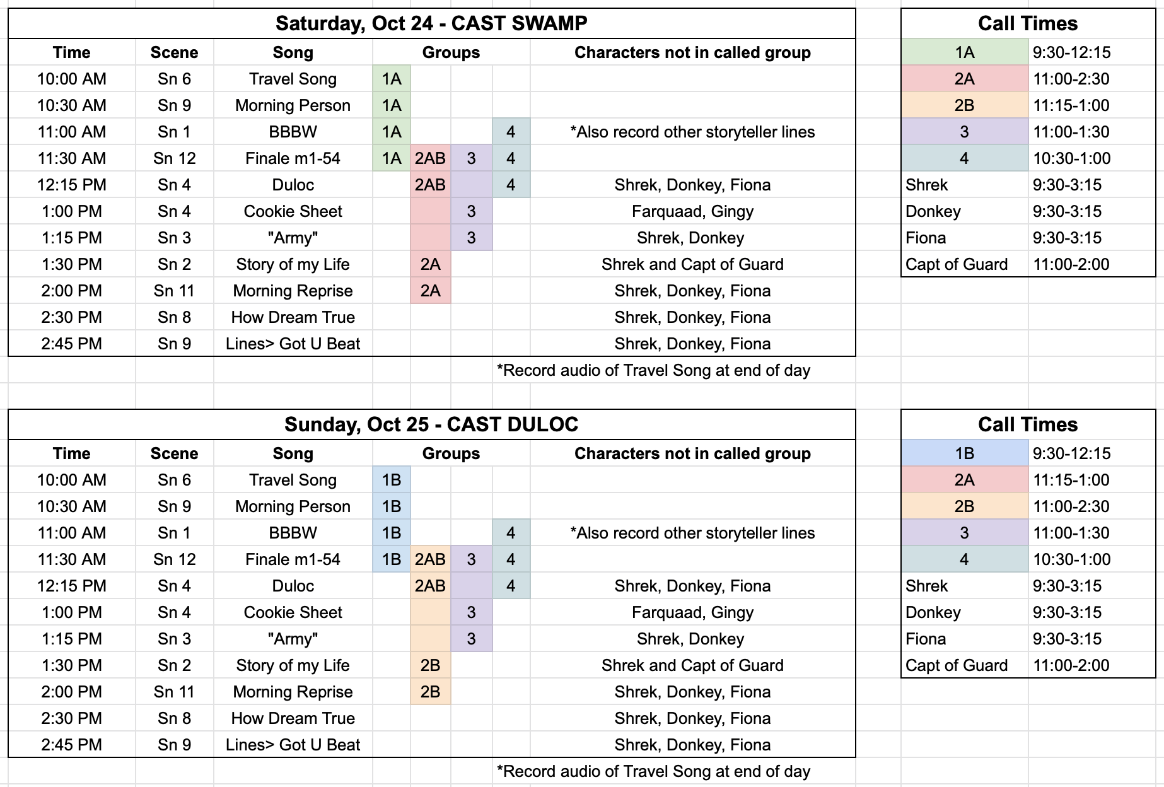Select Saturday's 'Farquaad, Gingy' cell
Viewport: 1164px width, 787px height.
pyautogui.click(x=692, y=211)
